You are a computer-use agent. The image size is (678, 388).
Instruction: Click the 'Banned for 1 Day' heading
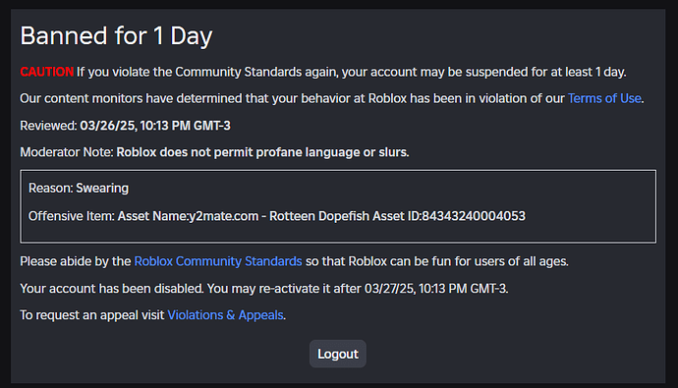pos(116,36)
